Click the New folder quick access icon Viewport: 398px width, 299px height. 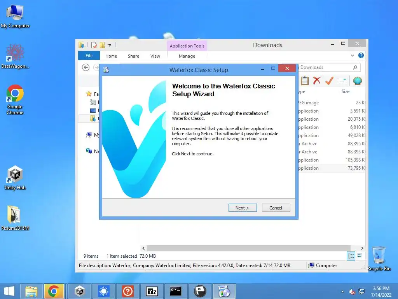click(x=102, y=45)
